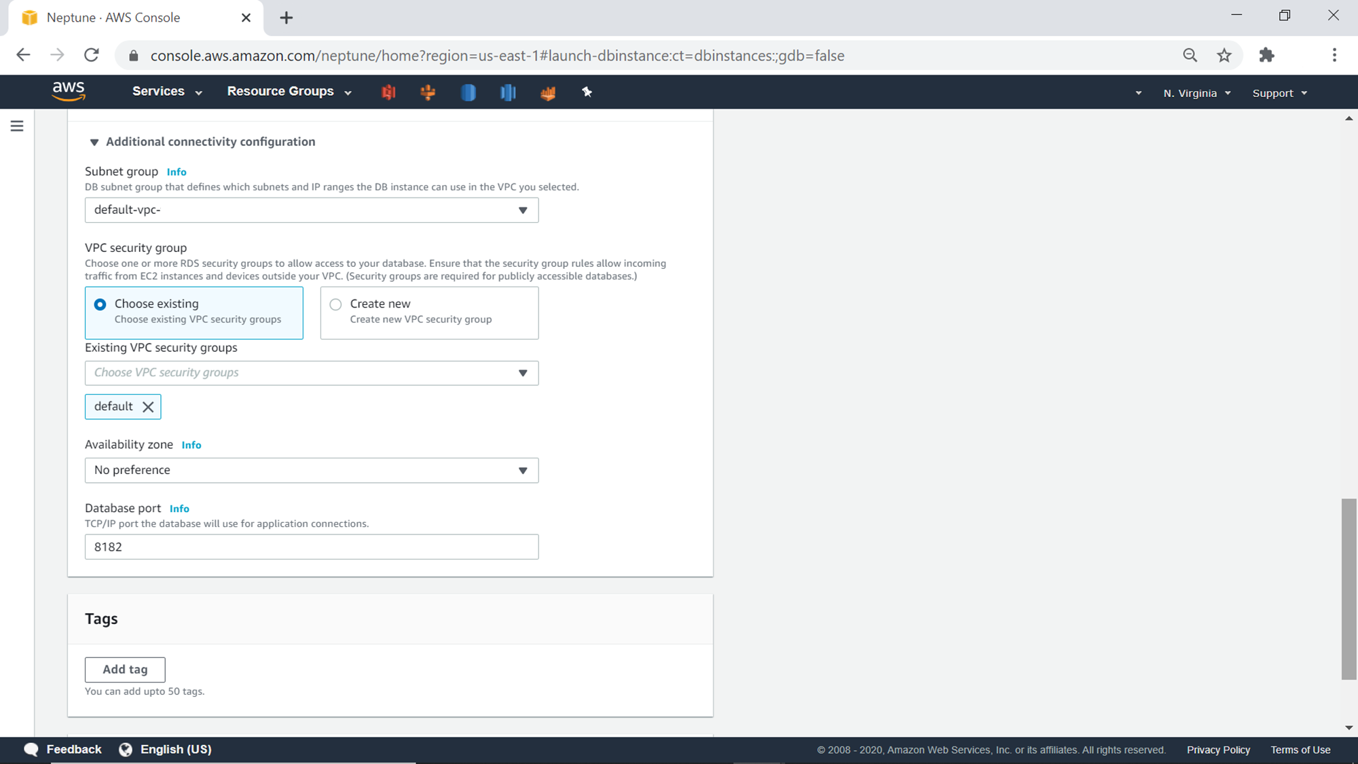Select the Create new security group radio
The image size is (1358, 764).
[335, 304]
